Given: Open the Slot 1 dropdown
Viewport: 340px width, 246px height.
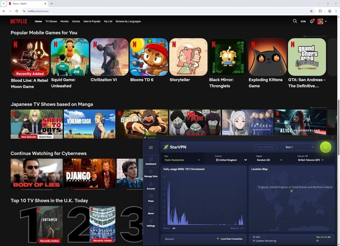Looking at the screenshot, I should pyautogui.click(x=299, y=147).
